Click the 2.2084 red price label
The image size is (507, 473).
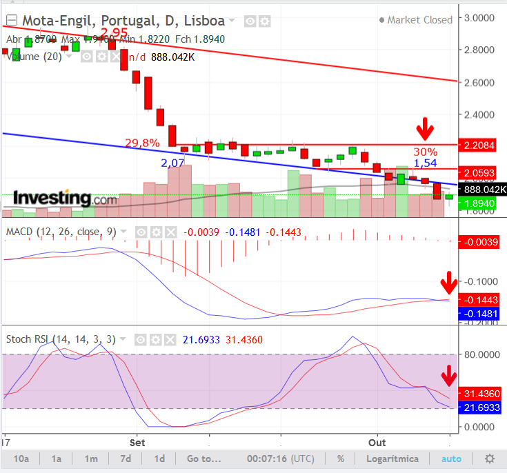click(x=477, y=145)
